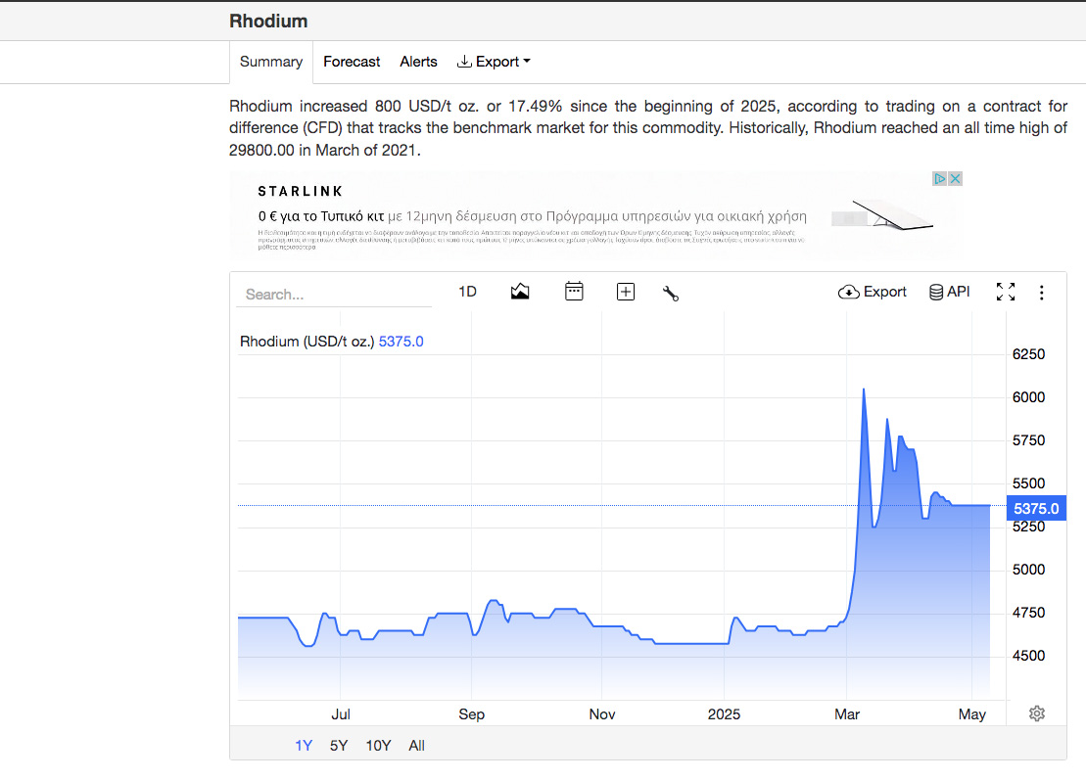Click the plus compare icon
Image resolution: width=1086 pixels, height=781 pixels.
point(626,292)
